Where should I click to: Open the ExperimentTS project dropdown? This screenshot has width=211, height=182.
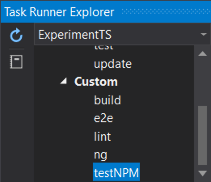tap(122, 34)
